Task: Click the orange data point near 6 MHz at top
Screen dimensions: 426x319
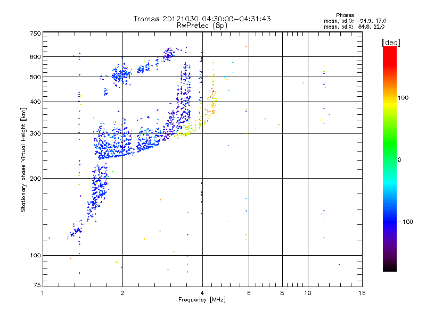Action: pyautogui.click(x=246, y=47)
